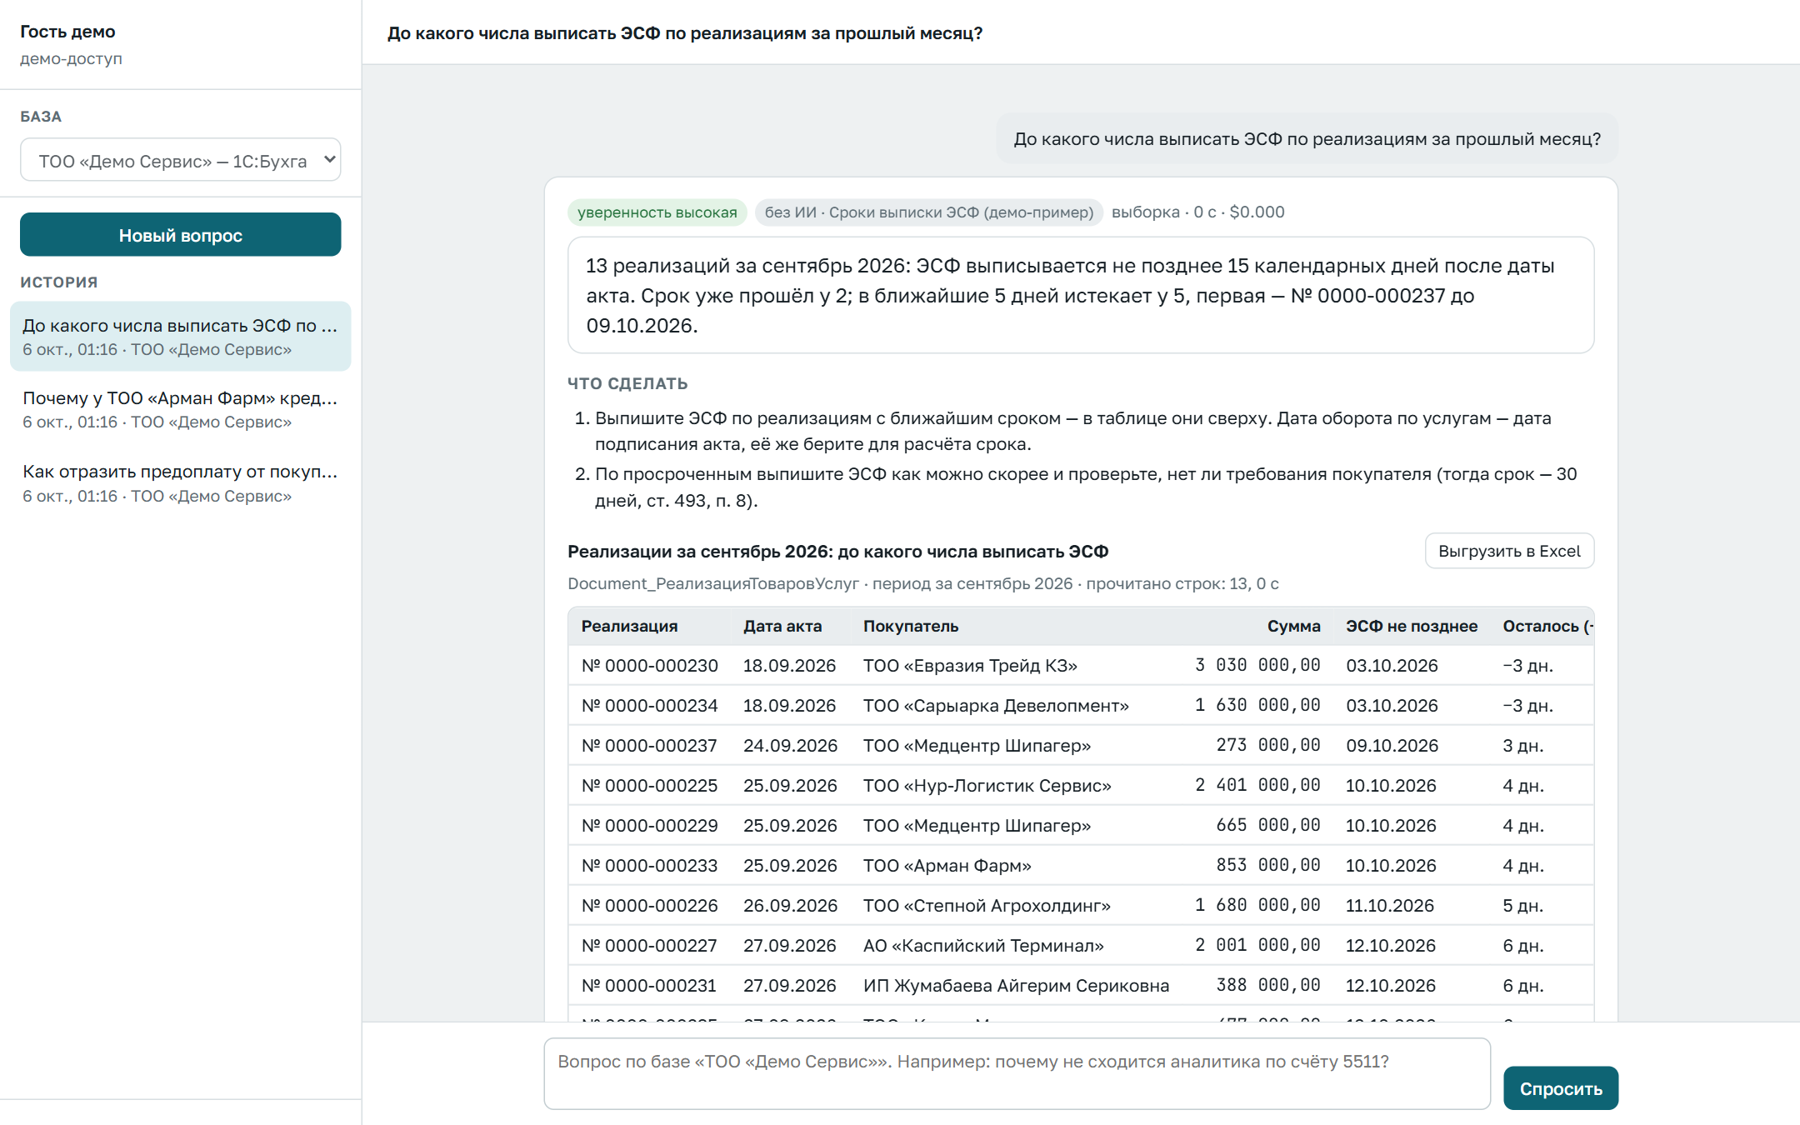Select row № 0000-000230

coord(1081,666)
